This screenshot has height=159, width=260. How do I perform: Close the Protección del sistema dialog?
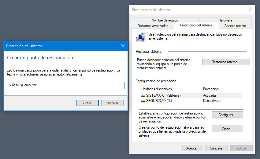(123, 46)
